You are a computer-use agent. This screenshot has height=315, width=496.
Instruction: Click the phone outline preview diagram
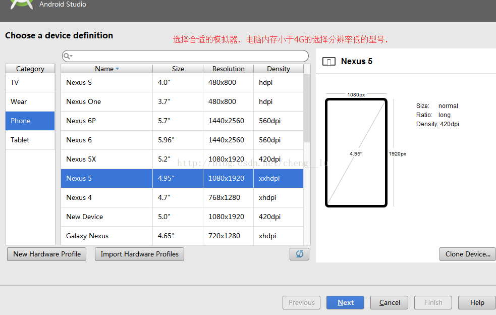point(356,153)
